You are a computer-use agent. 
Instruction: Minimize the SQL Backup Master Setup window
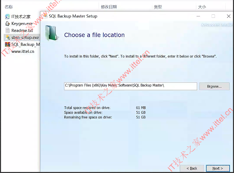pyautogui.click(x=198, y=16)
